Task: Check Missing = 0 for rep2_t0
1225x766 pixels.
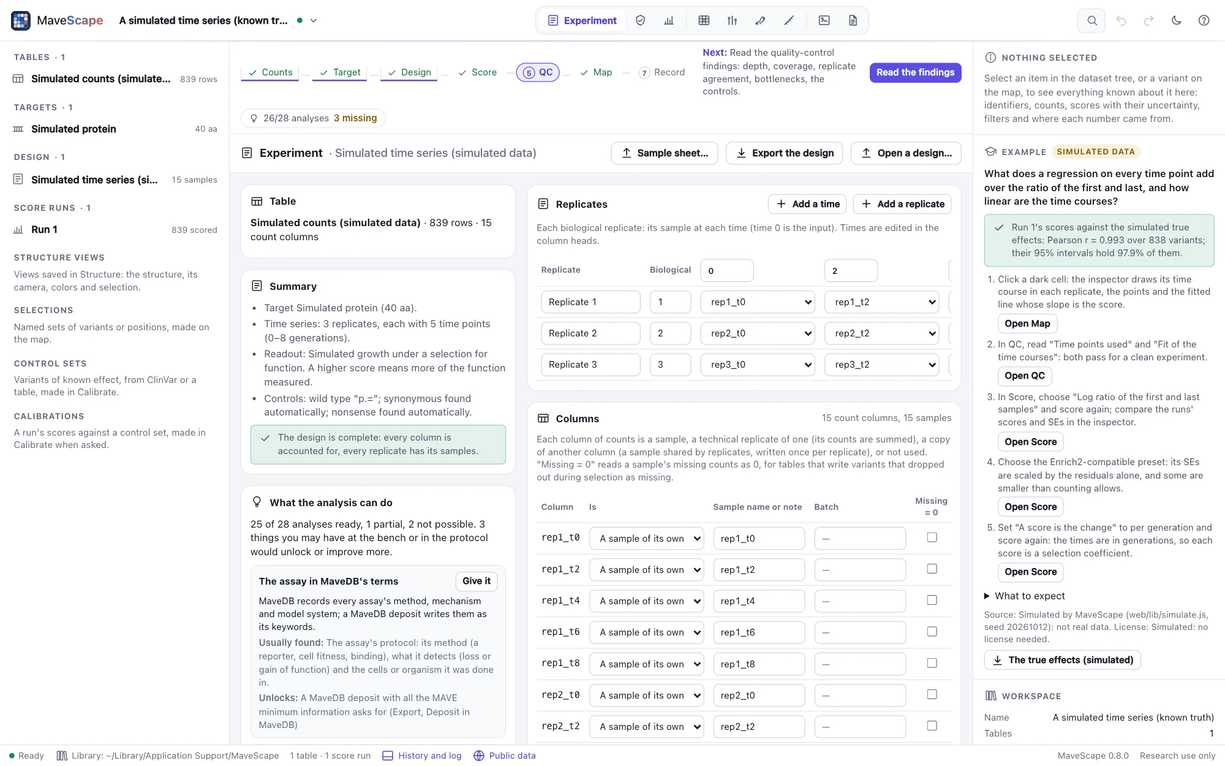Action: click(x=932, y=694)
